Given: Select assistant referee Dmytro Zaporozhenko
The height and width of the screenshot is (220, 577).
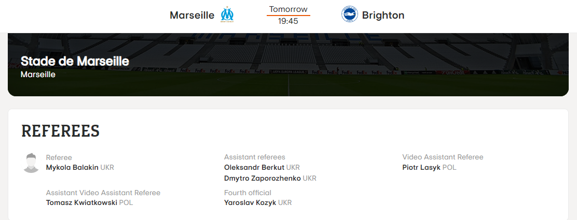Looking at the screenshot, I should coord(262,178).
